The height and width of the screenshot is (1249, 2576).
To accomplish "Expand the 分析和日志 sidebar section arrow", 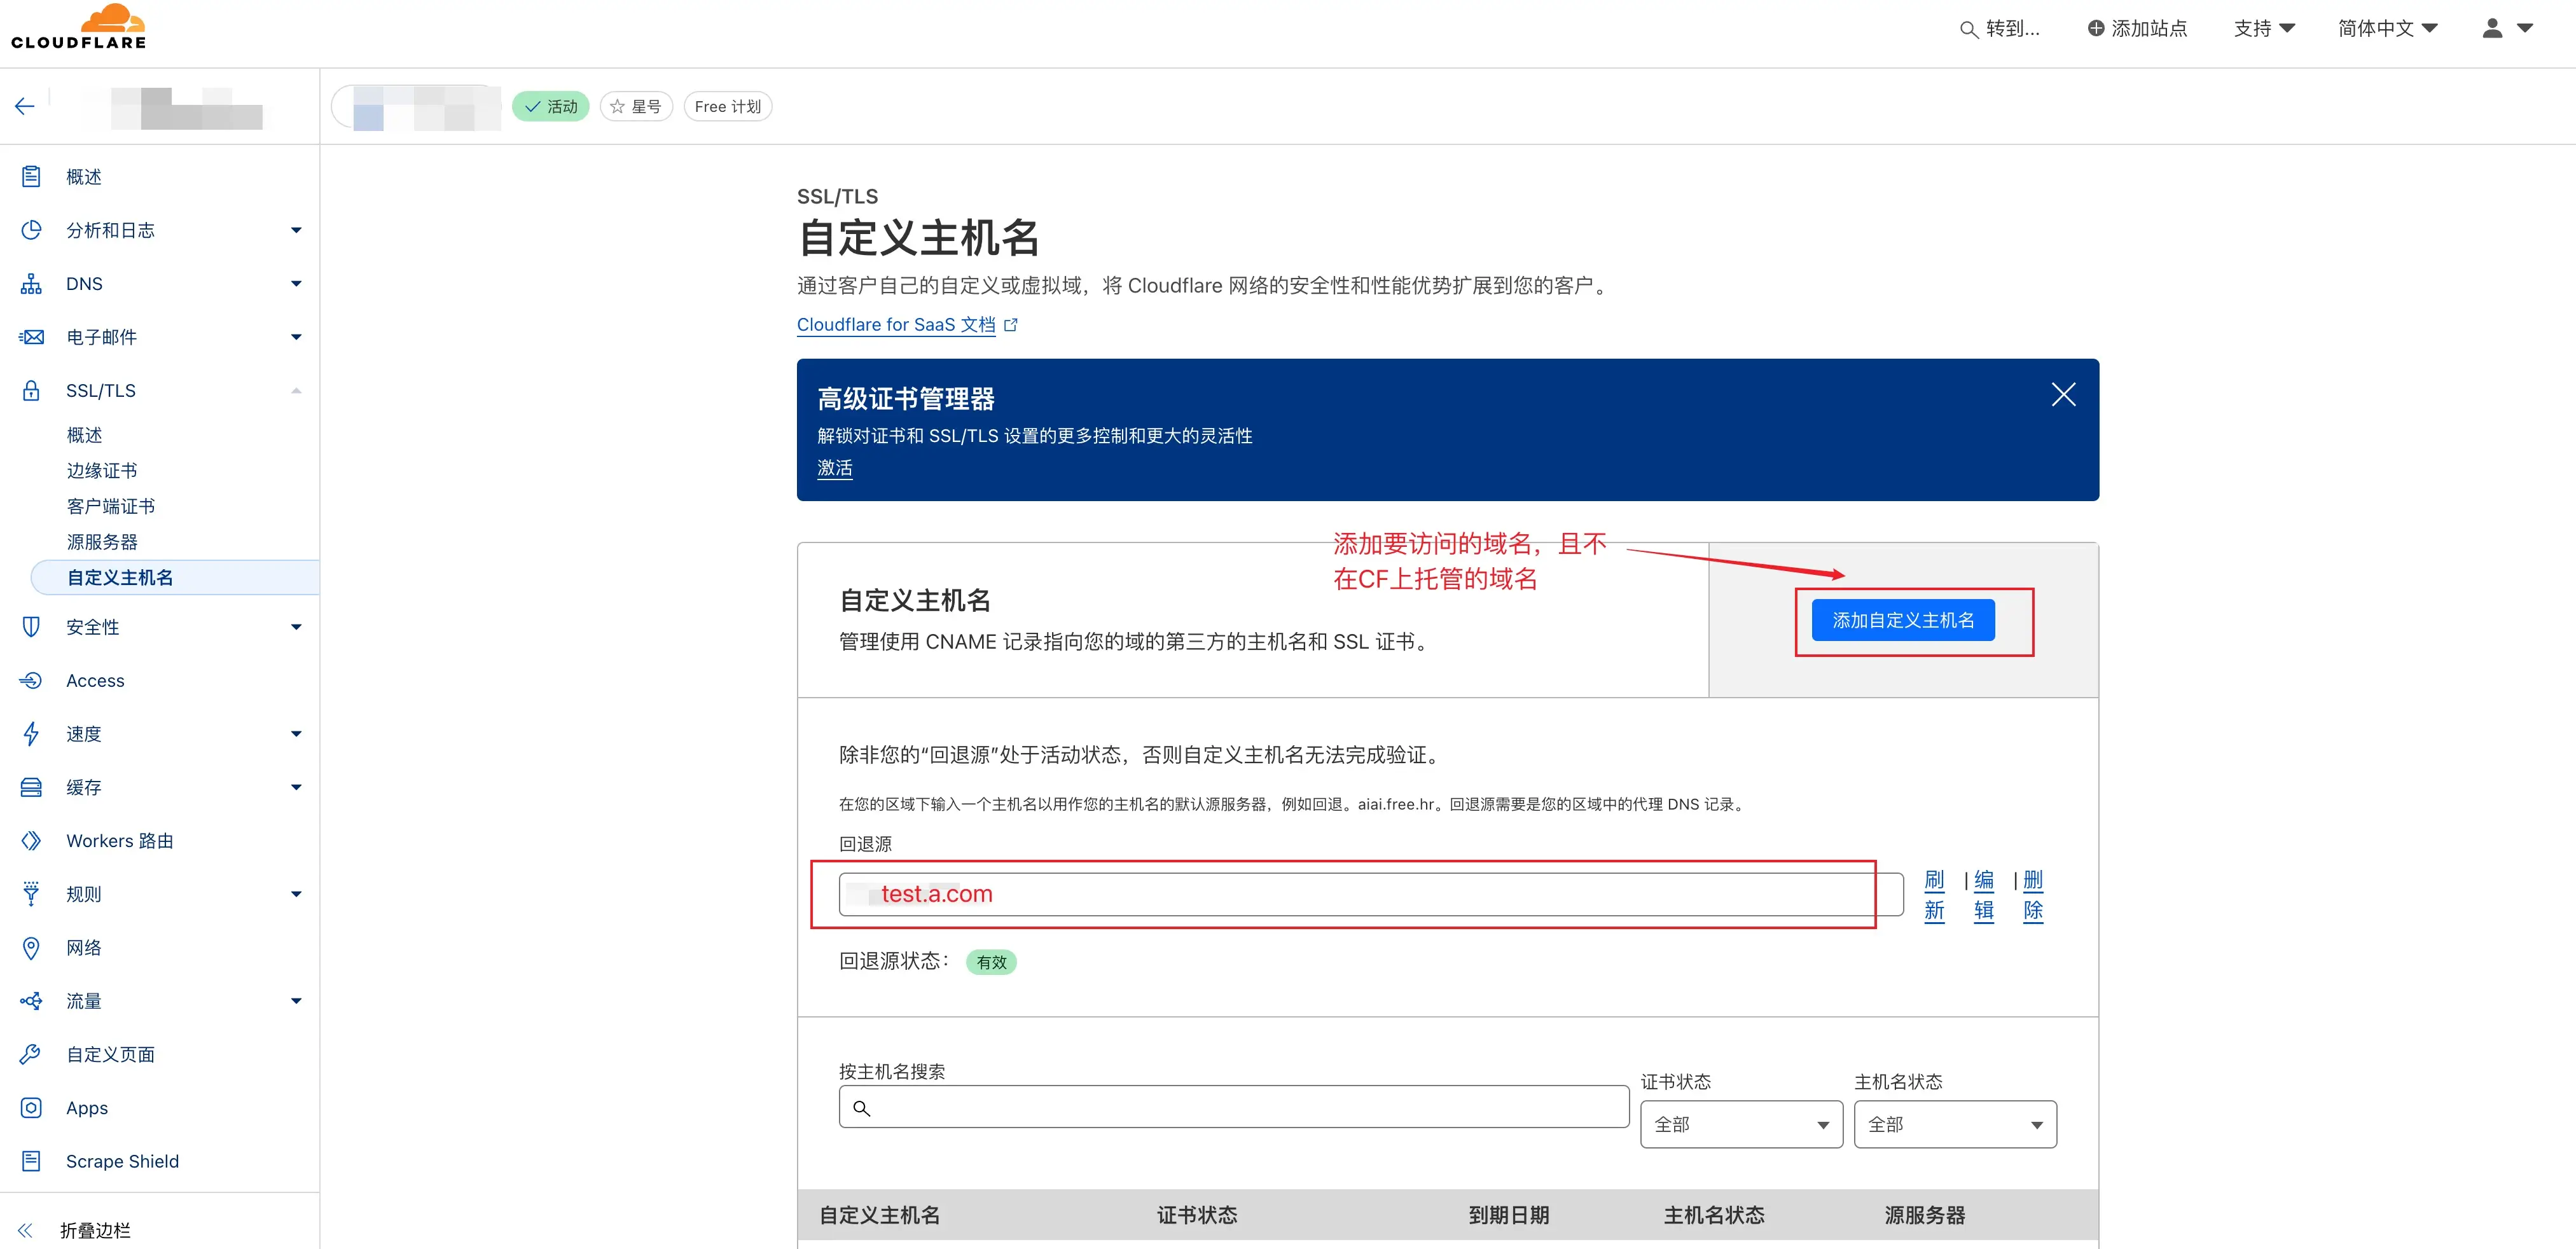I will click(x=296, y=230).
